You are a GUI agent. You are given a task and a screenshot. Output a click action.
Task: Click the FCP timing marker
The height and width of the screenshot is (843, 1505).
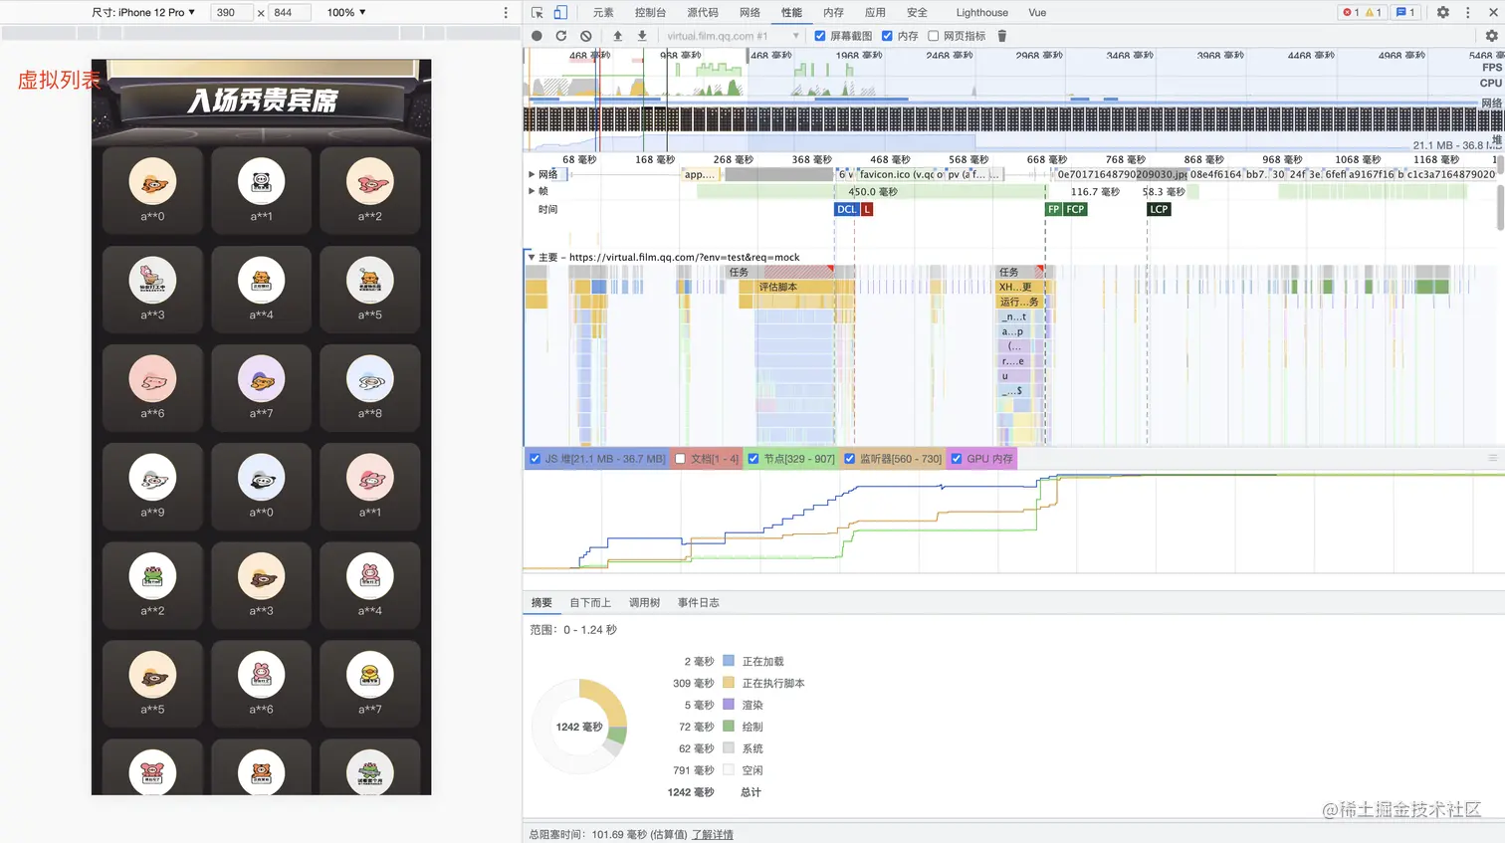(1075, 209)
